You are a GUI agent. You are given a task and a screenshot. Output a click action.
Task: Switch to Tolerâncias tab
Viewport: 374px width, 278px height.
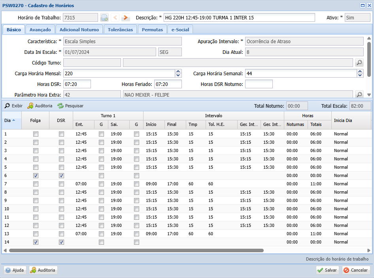pyautogui.click(x=120, y=30)
